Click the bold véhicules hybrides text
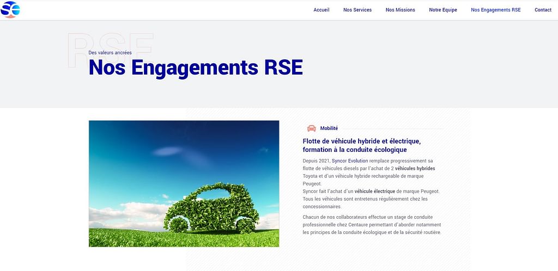Viewport: 558px width, 271px height. [415, 169]
